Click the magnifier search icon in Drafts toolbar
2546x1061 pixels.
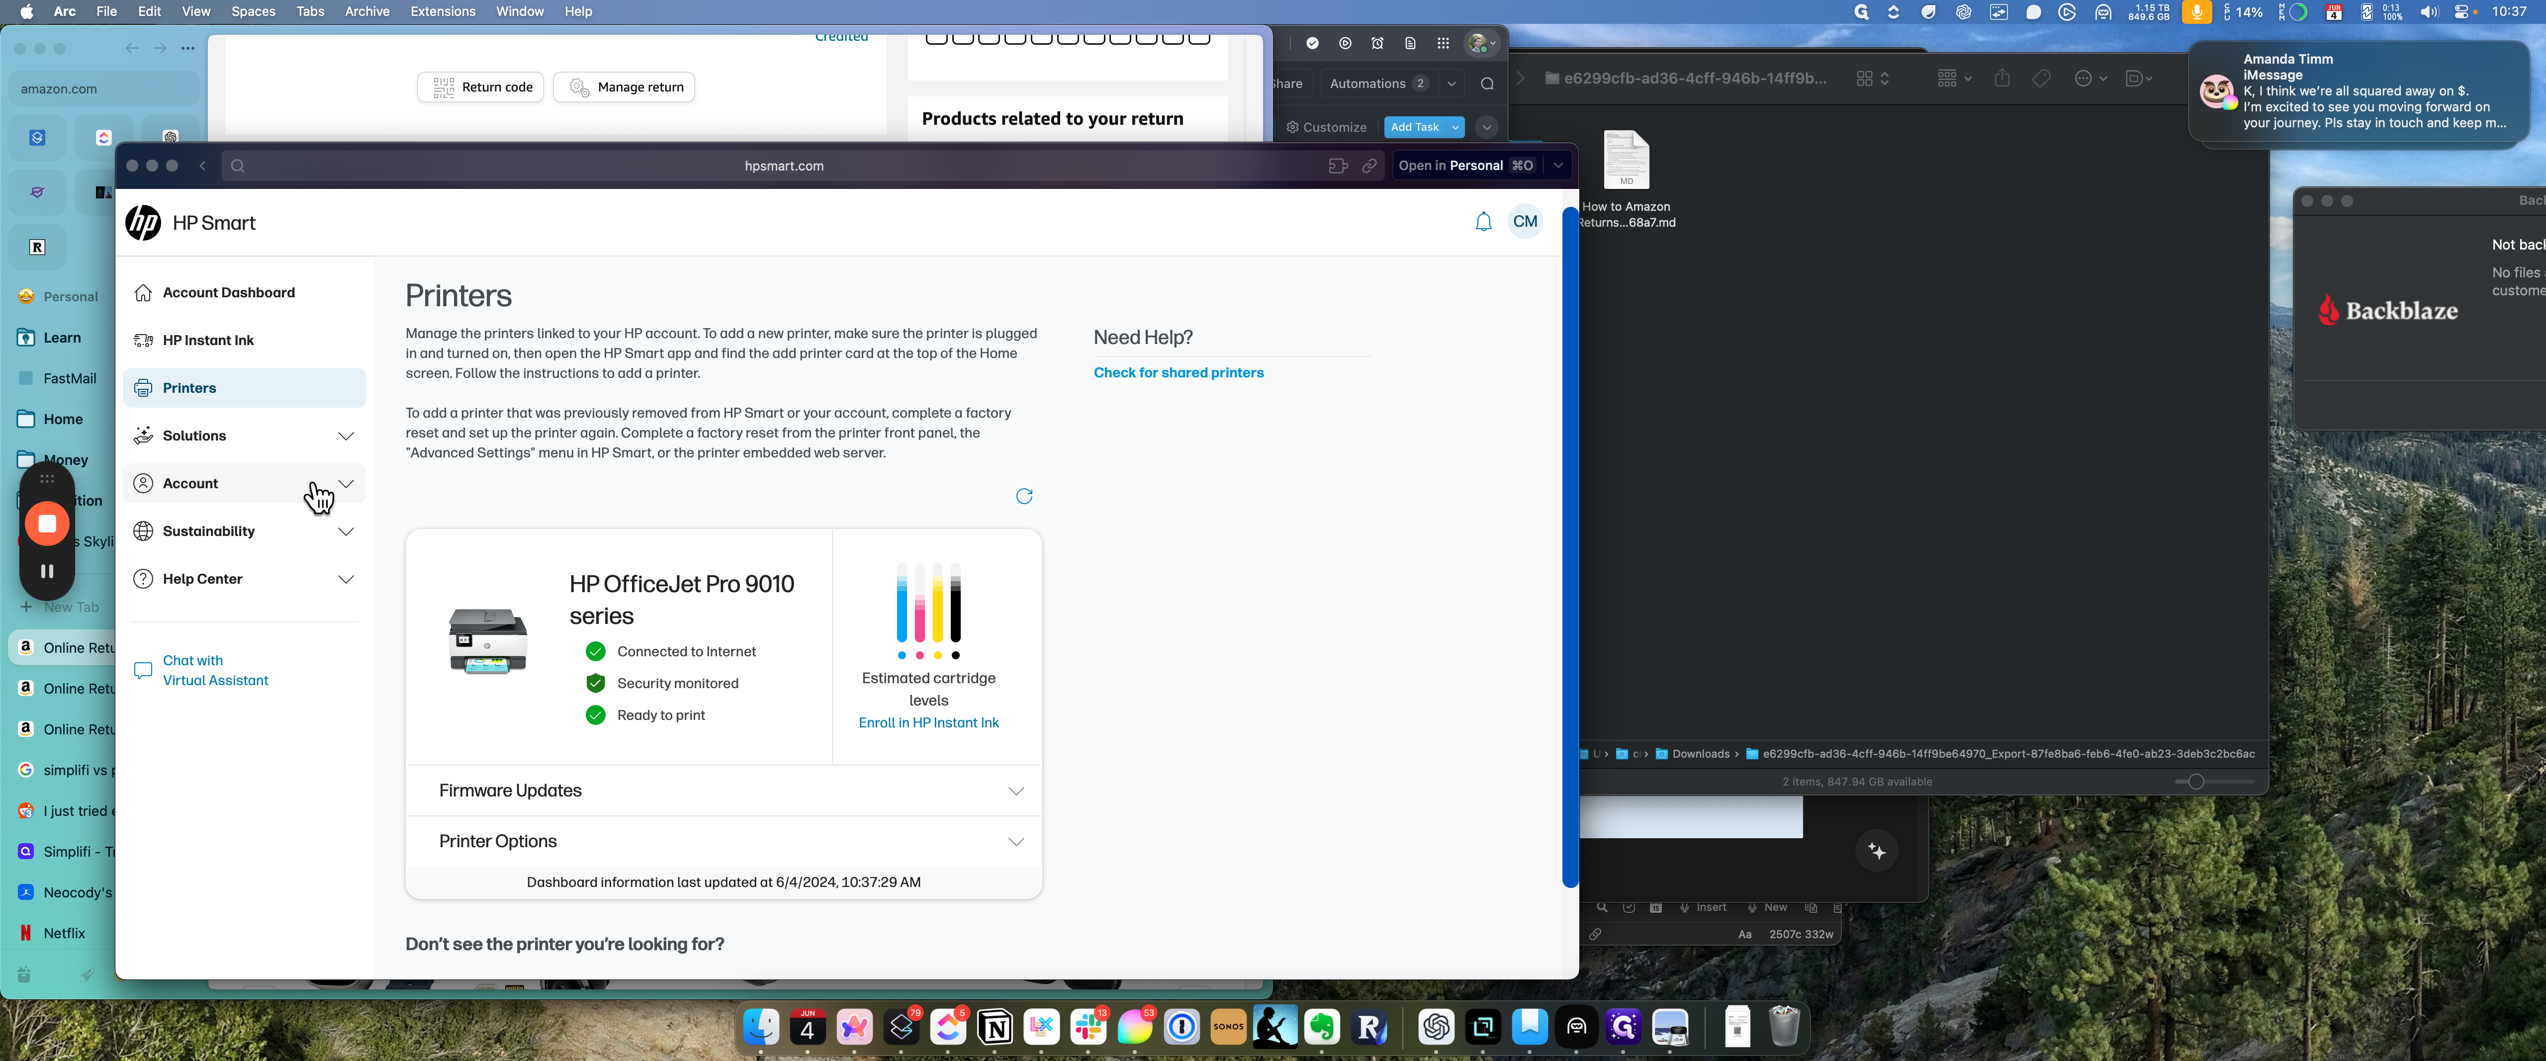1601,908
